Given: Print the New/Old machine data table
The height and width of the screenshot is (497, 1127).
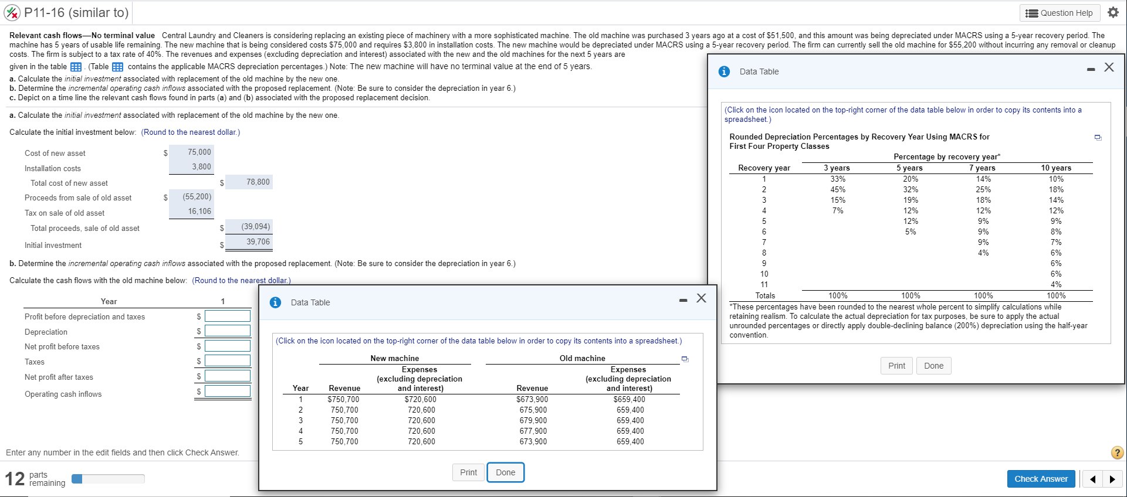Looking at the screenshot, I should (x=468, y=472).
